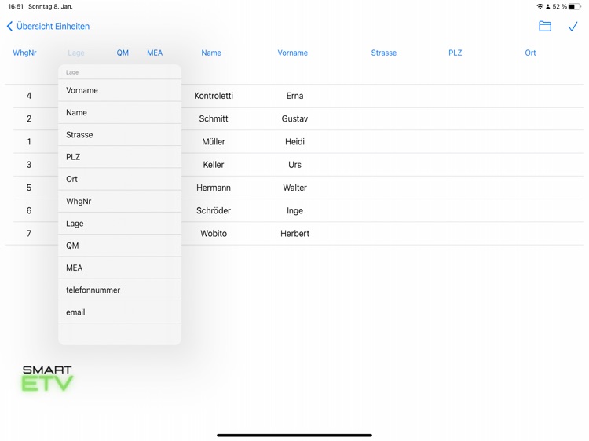
Task: Select the Schröder name cell
Action: click(x=214, y=210)
